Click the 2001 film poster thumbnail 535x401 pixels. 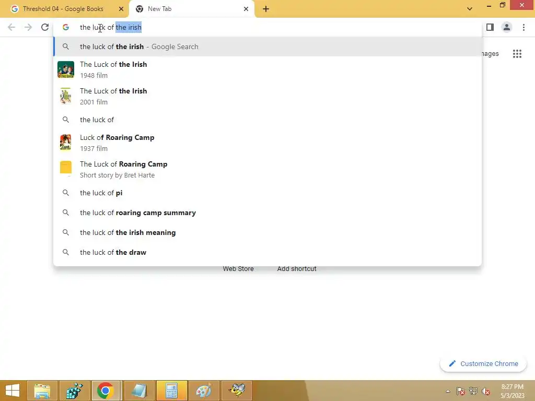66,96
